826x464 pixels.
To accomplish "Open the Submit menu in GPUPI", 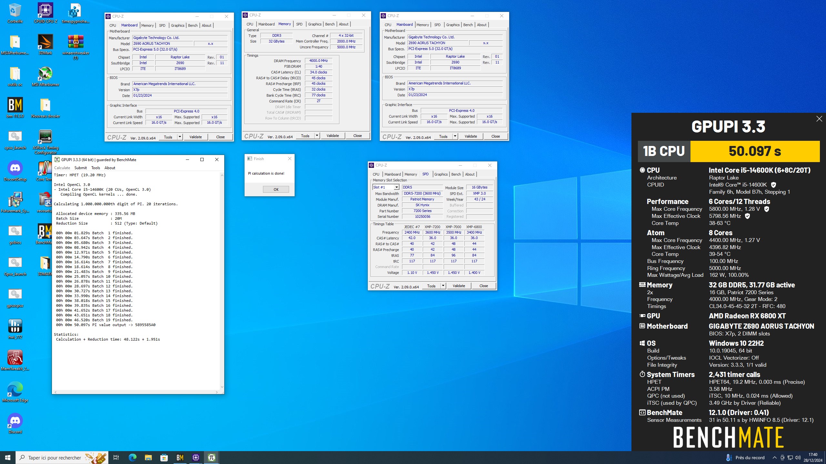I will (80, 168).
